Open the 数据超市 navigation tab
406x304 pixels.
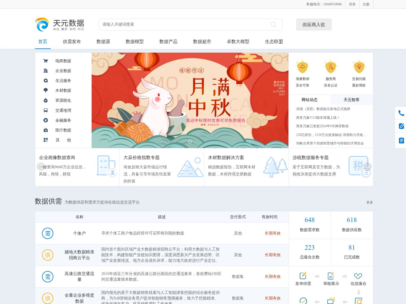tap(202, 42)
